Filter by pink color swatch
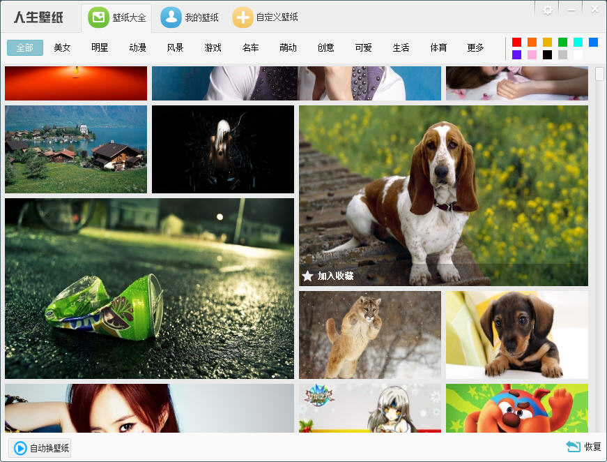Viewport: 607px width, 462px height. pyautogui.click(x=532, y=54)
